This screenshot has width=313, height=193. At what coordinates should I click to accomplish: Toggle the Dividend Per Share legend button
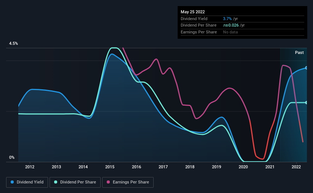pos(75,182)
